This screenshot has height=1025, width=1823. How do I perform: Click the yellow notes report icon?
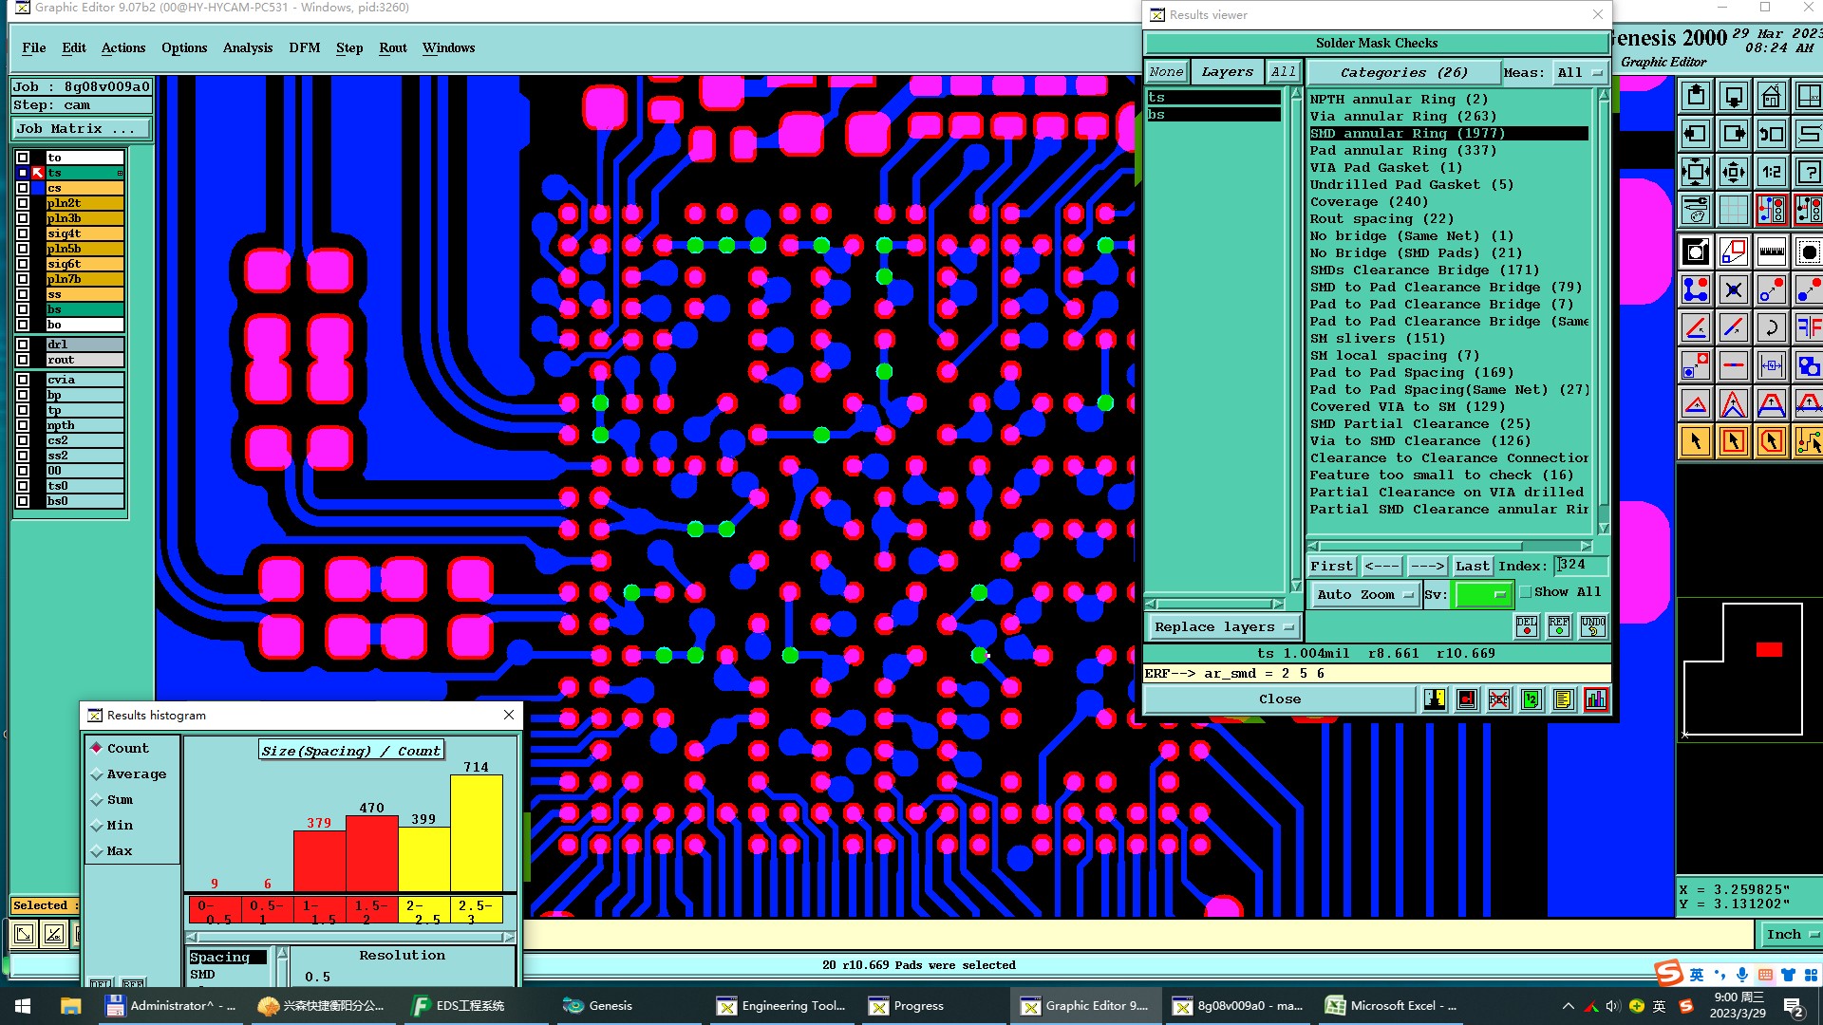click(x=1563, y=700)
